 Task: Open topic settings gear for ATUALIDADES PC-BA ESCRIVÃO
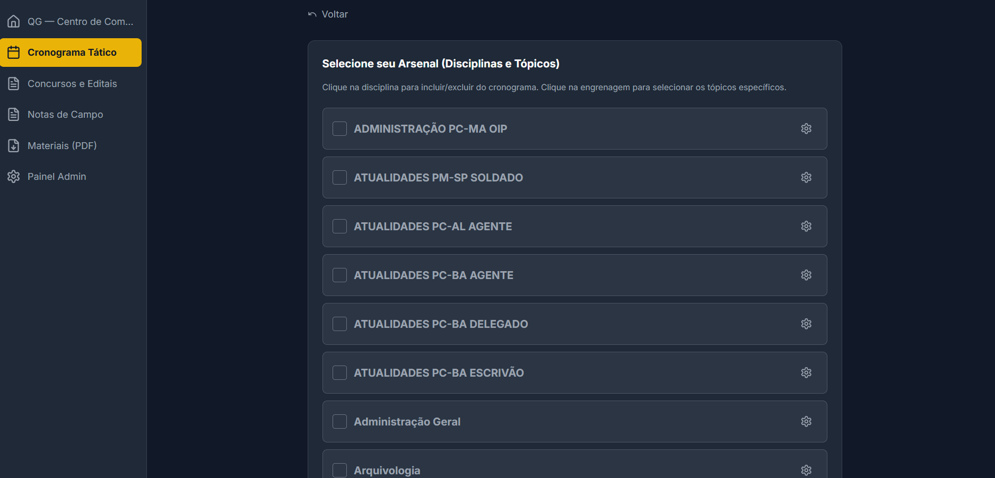(806, 373)
